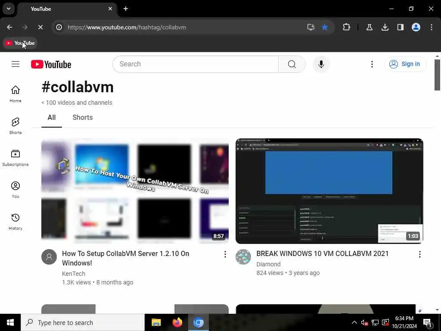441x331 pixels.
Task: Click the address bar URL
Action: point(127,27)
